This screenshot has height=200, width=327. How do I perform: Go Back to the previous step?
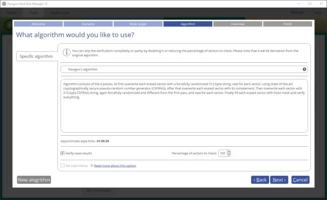(260, 180)
